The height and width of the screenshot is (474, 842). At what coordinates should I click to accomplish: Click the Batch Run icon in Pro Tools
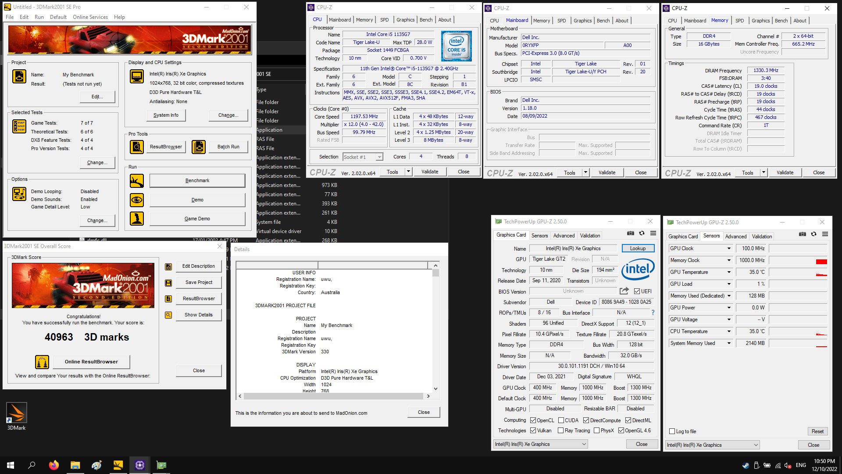coord(199,147)
